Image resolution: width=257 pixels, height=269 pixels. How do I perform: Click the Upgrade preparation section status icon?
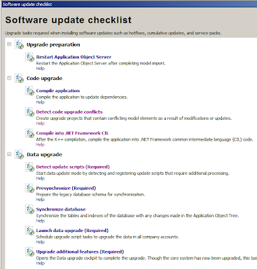(20, 44)
